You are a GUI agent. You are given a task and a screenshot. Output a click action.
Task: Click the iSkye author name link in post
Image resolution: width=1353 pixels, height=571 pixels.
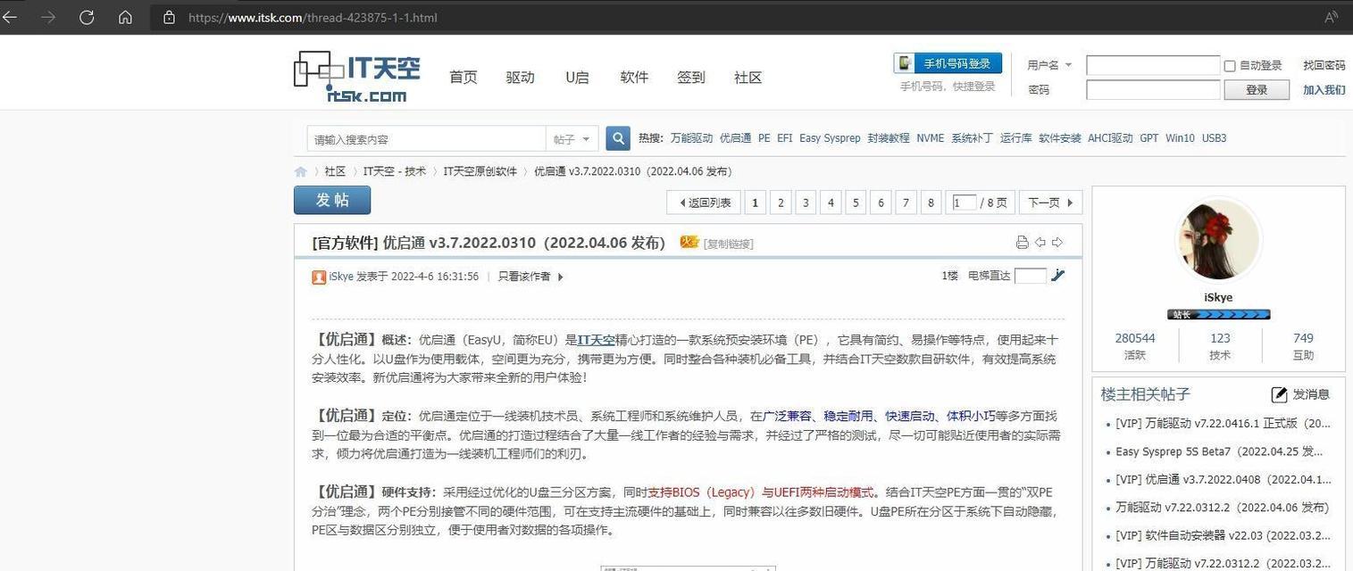click(341, 277)
